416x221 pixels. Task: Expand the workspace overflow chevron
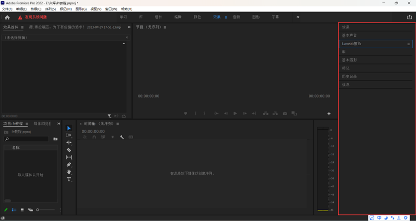pos(298,17)
